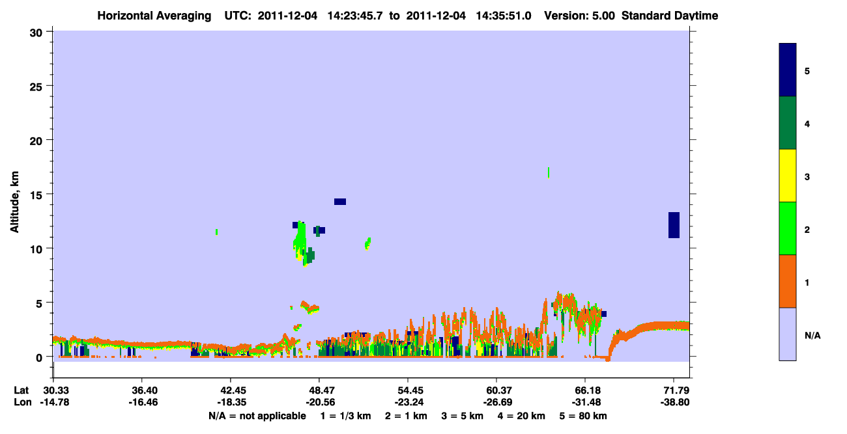Click longitude value -31.48
The height and width of the screenshot is (434, 847).
click(585, 403)
